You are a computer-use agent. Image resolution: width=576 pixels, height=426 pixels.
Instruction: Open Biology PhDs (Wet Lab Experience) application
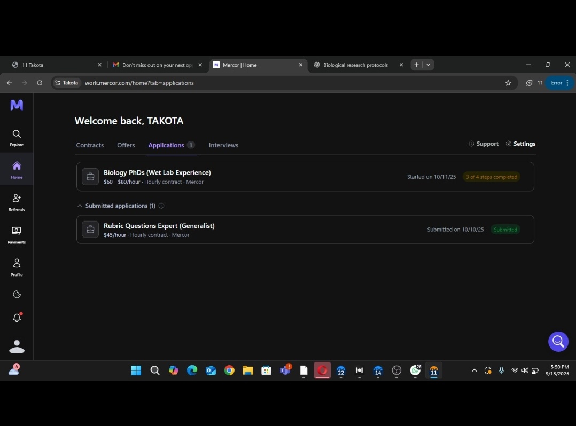coord(305,177)
